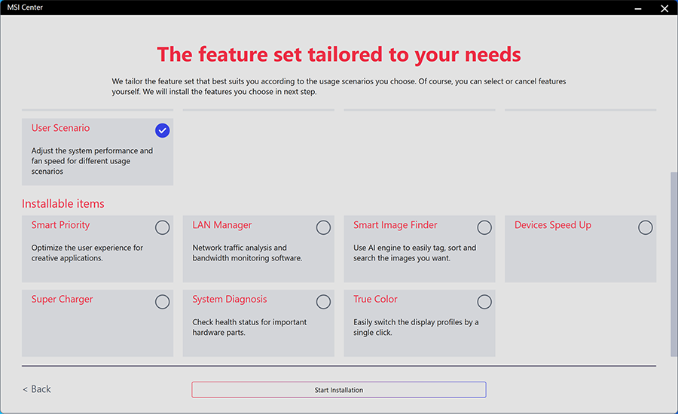Click the Smart Priority card title
The width and height of the screenshot is (678, 414).
(x=60, y=225)
